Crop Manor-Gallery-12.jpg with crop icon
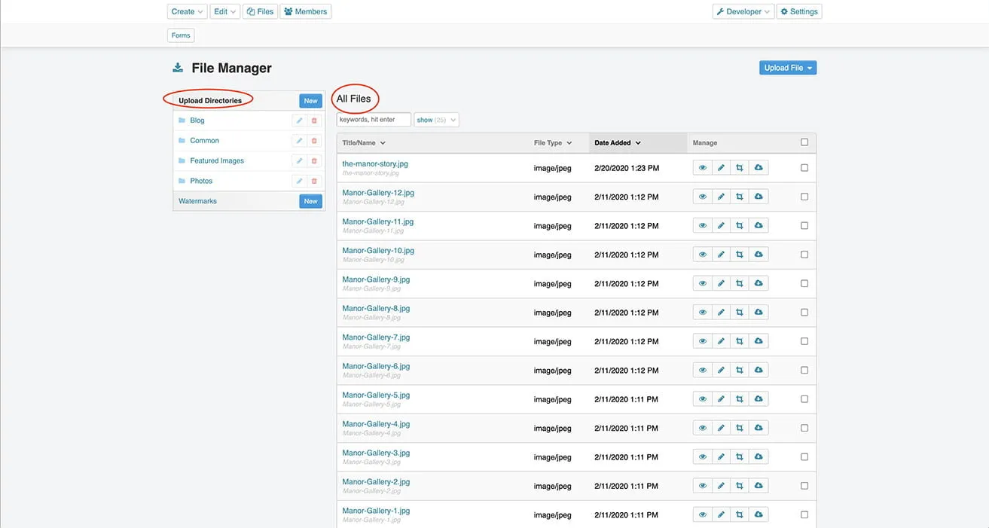The image size is (989, 528). [740, 197]
